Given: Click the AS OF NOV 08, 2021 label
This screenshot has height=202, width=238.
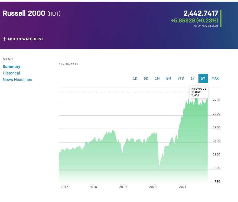Looking at the screenshot, I should pos(206,26).
